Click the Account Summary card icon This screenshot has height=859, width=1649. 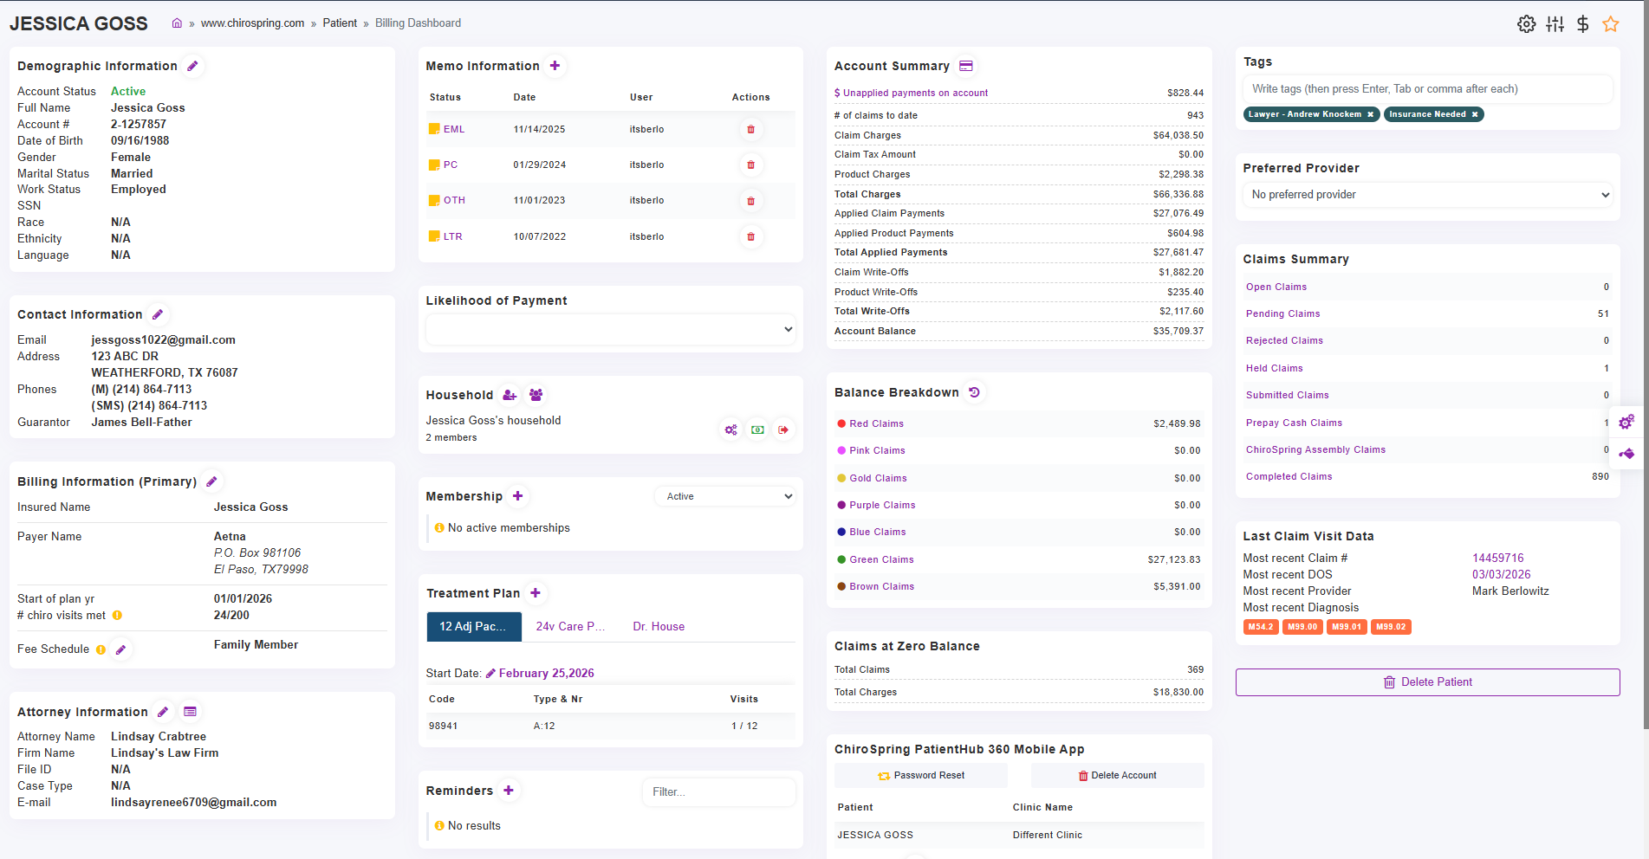tap(966, 66)
